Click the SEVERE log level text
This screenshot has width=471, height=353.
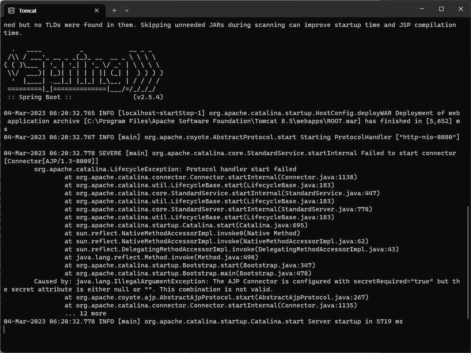pyautogui.click(x=110, y=153)
